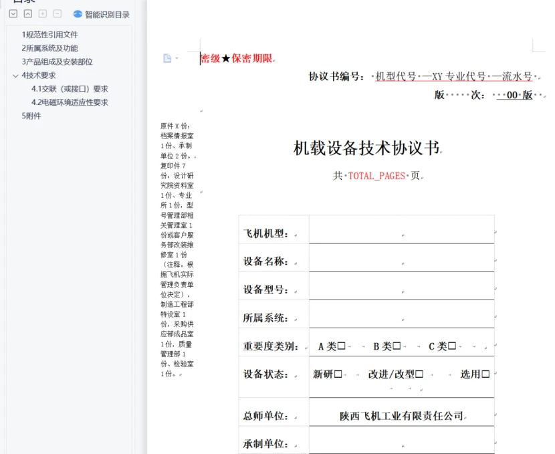Click the collapse-all up-chevron icon in outline pane
The width and height of the screenshot is (555, 454).
[x=28, y=14]
